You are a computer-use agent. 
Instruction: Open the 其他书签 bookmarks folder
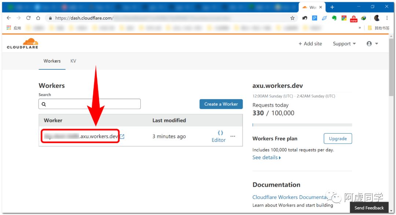click(378, 28)
